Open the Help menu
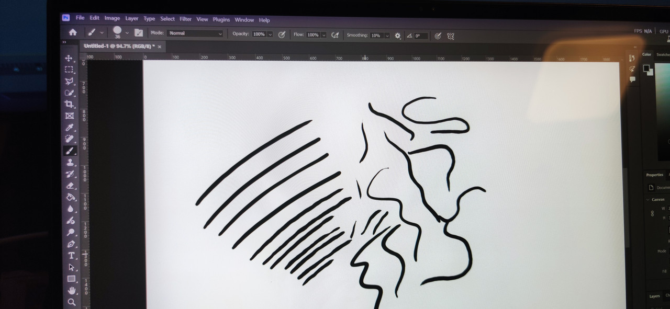The height and width of the screenshot is (309, 670). 264,20
